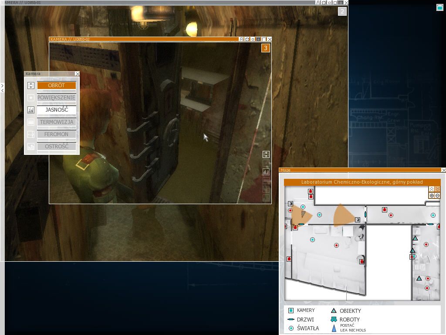Select camera 3 marker on the map
This screenshot has width=446, height=335.
(x=291, y=204)
